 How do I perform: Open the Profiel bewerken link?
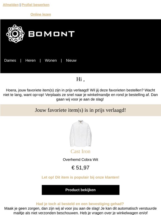point(35,5)
